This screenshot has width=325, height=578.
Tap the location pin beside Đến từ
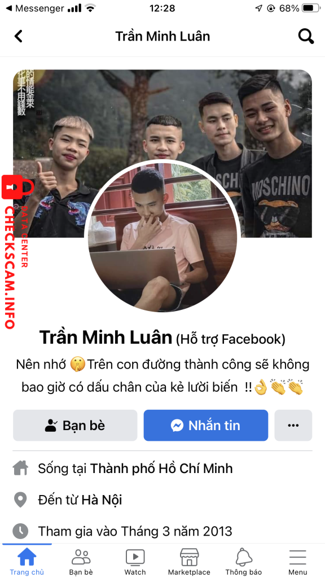pos(21,500)
